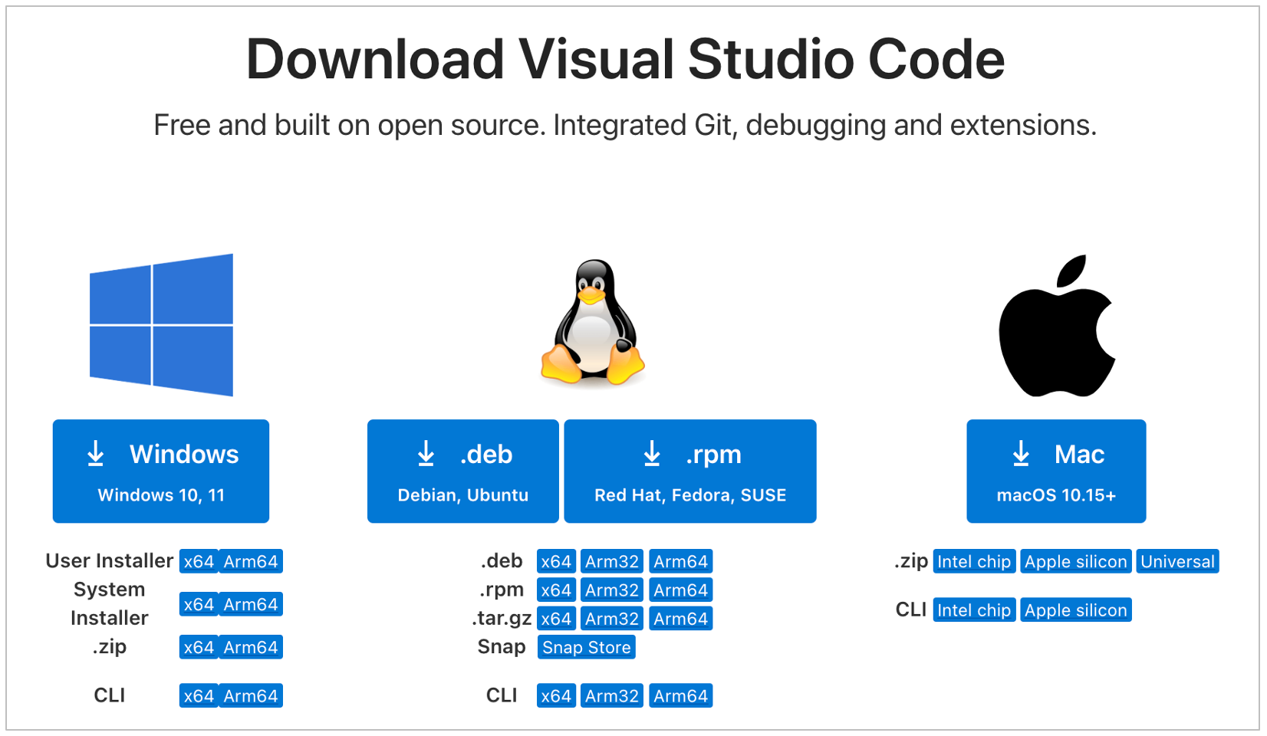1267x736 pixels.
Task: Select the Arm64 CLI for Windows
Action: [x=252, y=695]
